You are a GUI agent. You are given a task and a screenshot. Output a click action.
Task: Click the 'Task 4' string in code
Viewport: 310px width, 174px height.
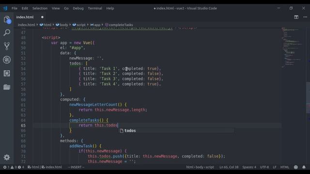[x=108, y=84]
